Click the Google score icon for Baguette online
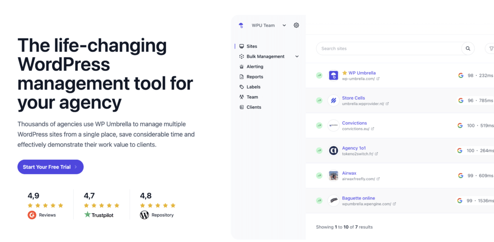The height and width of the screenshot is (242, 494). coord(460,201)
